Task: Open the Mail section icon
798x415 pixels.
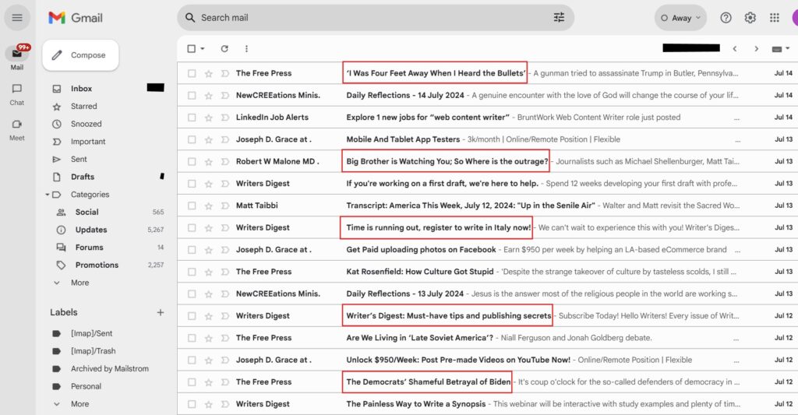Action: [17, 54]
